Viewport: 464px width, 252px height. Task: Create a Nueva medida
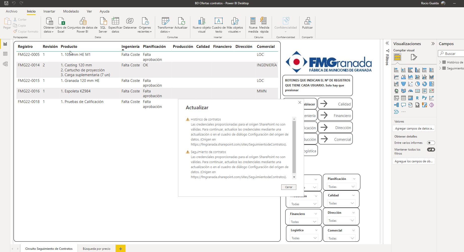pyautogui.click(x=253, y=25)
